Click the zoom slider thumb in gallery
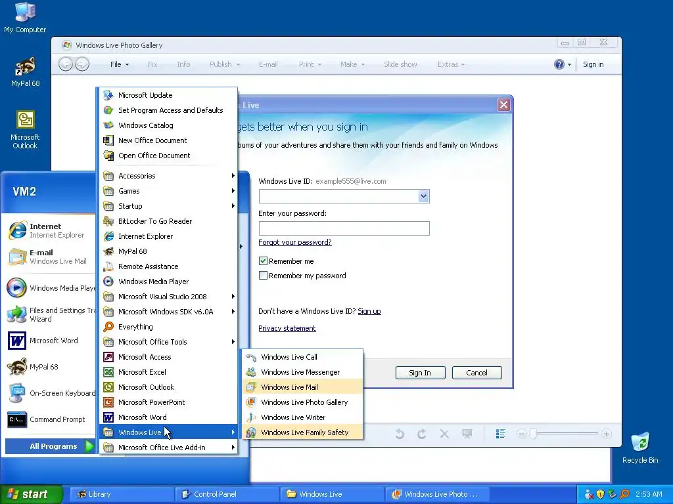Viewport: 673px width, 504px height. pos(533,434)
